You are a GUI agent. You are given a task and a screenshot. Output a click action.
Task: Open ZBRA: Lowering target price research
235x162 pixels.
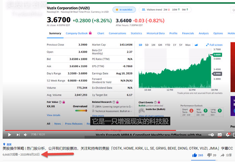(x=112, y=107)
